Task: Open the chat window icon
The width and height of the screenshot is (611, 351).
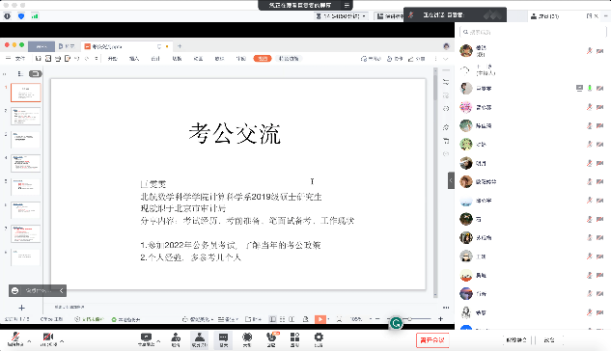Action: pos(223,339)
